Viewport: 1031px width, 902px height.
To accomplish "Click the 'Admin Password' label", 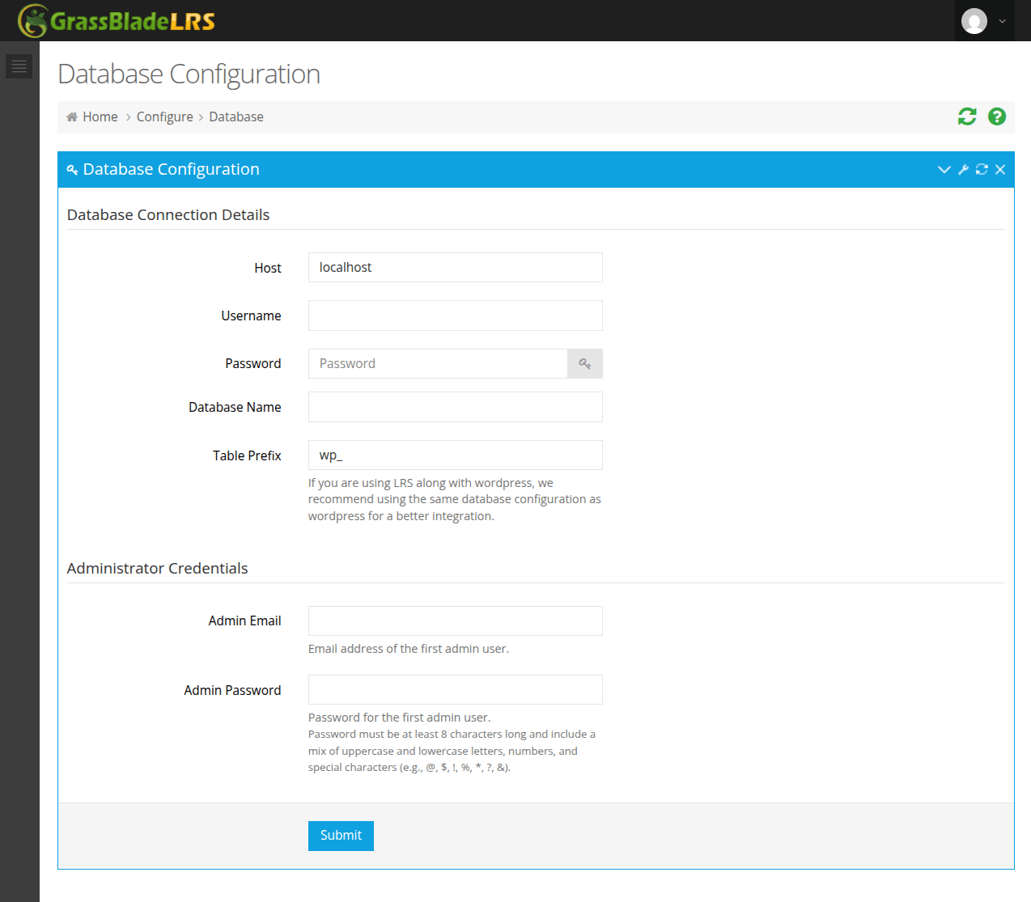I will pyautogui.click(x=232, y=690).
